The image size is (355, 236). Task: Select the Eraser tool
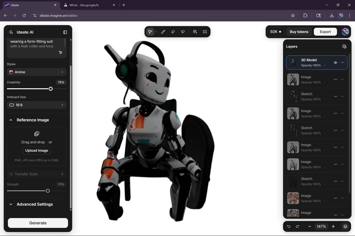(173, 31)
